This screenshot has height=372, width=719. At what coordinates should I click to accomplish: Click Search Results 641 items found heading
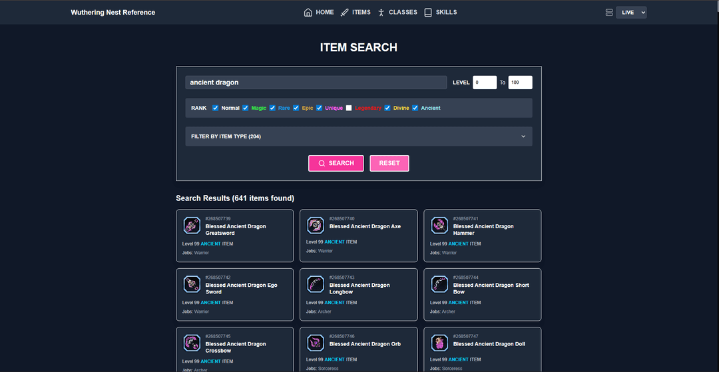(x=235, y=198)
